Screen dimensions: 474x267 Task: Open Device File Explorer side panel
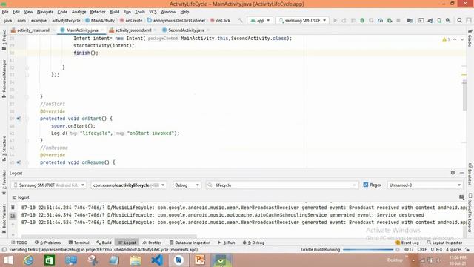[470, 213]
